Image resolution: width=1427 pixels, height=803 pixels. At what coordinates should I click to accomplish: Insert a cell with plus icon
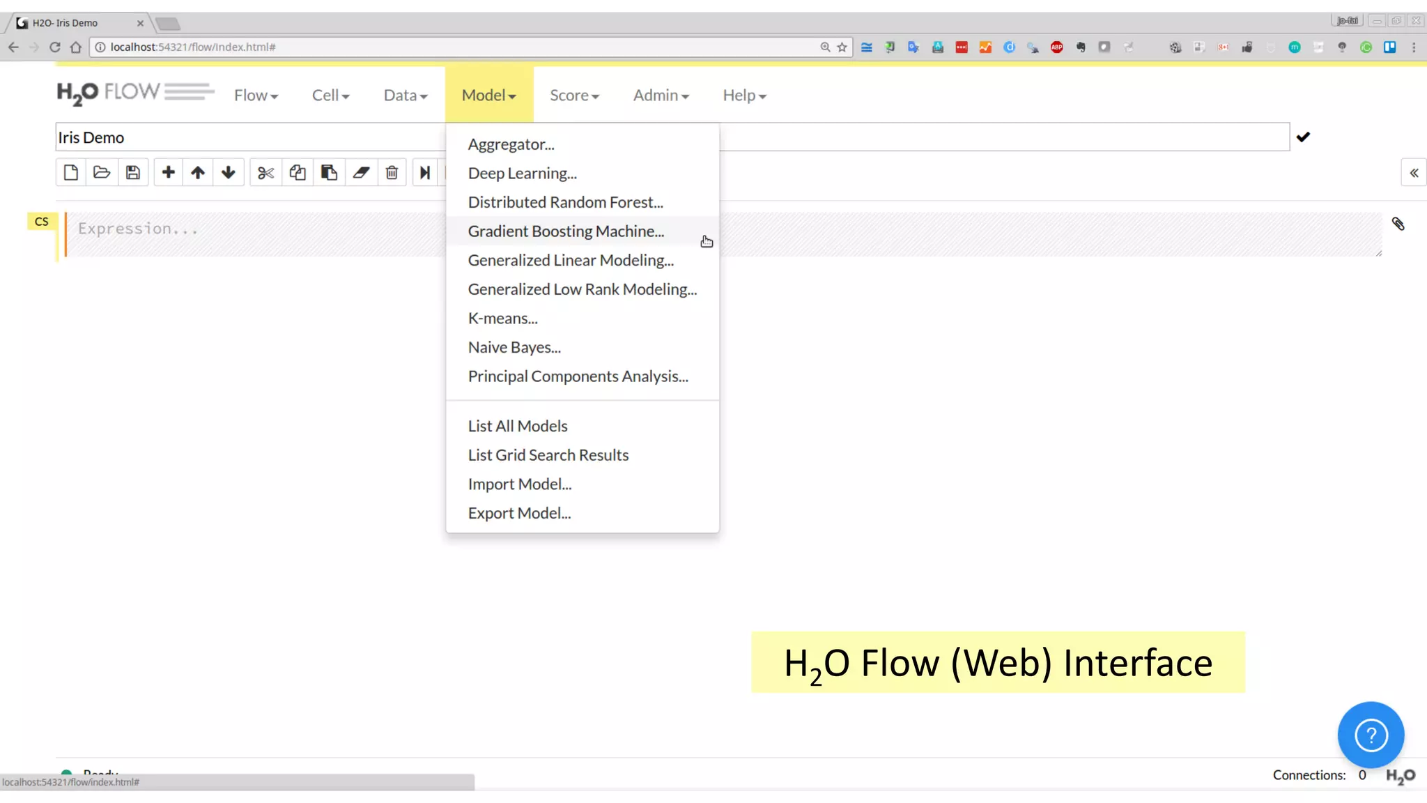[x=168, y=172]
